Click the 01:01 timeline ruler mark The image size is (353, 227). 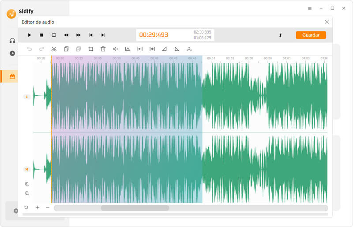pyautogui.click(x=286, y=58)
